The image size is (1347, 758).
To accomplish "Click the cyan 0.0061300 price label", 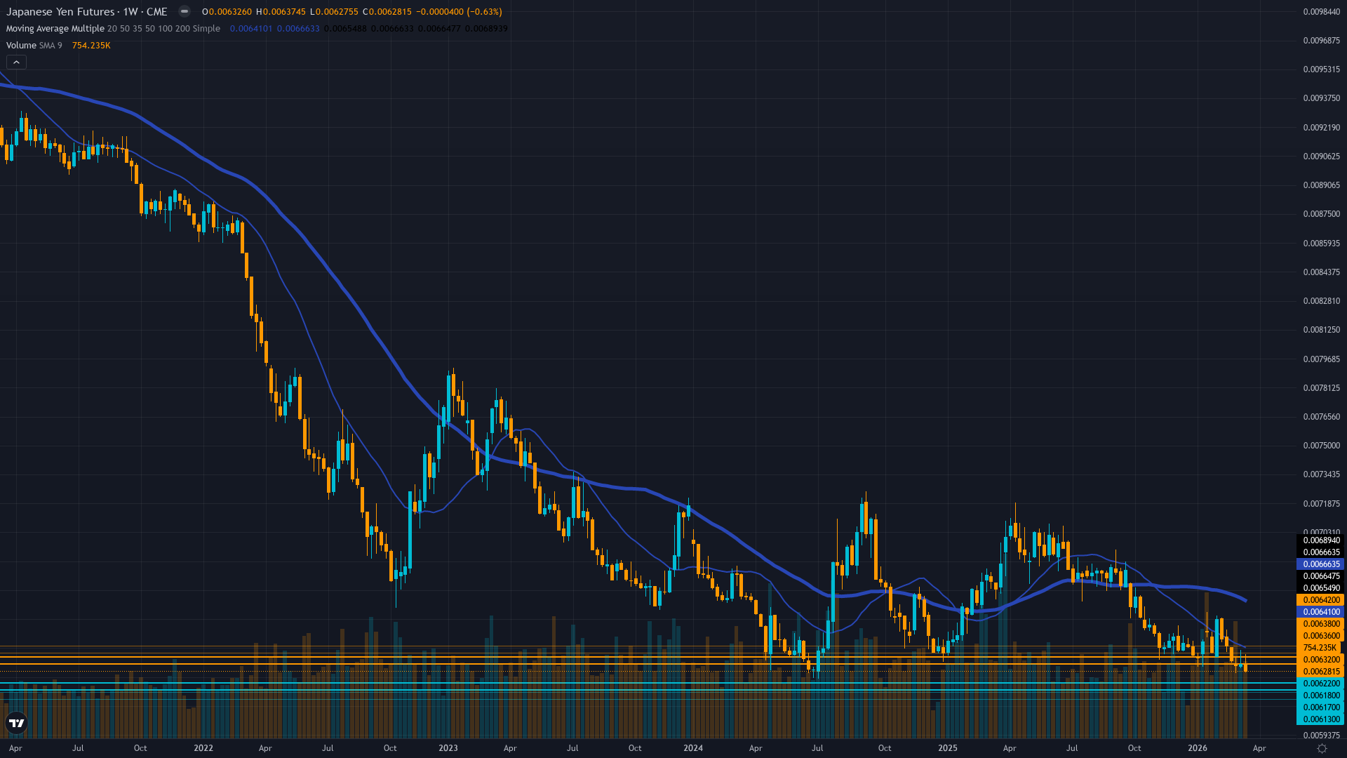I will (1320, 719).
